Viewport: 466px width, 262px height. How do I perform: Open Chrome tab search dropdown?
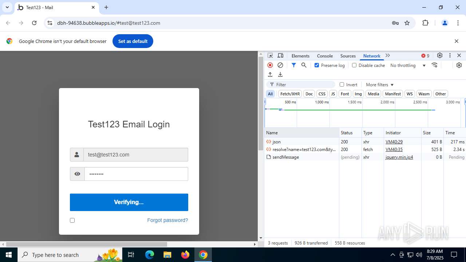coord(7,7)
